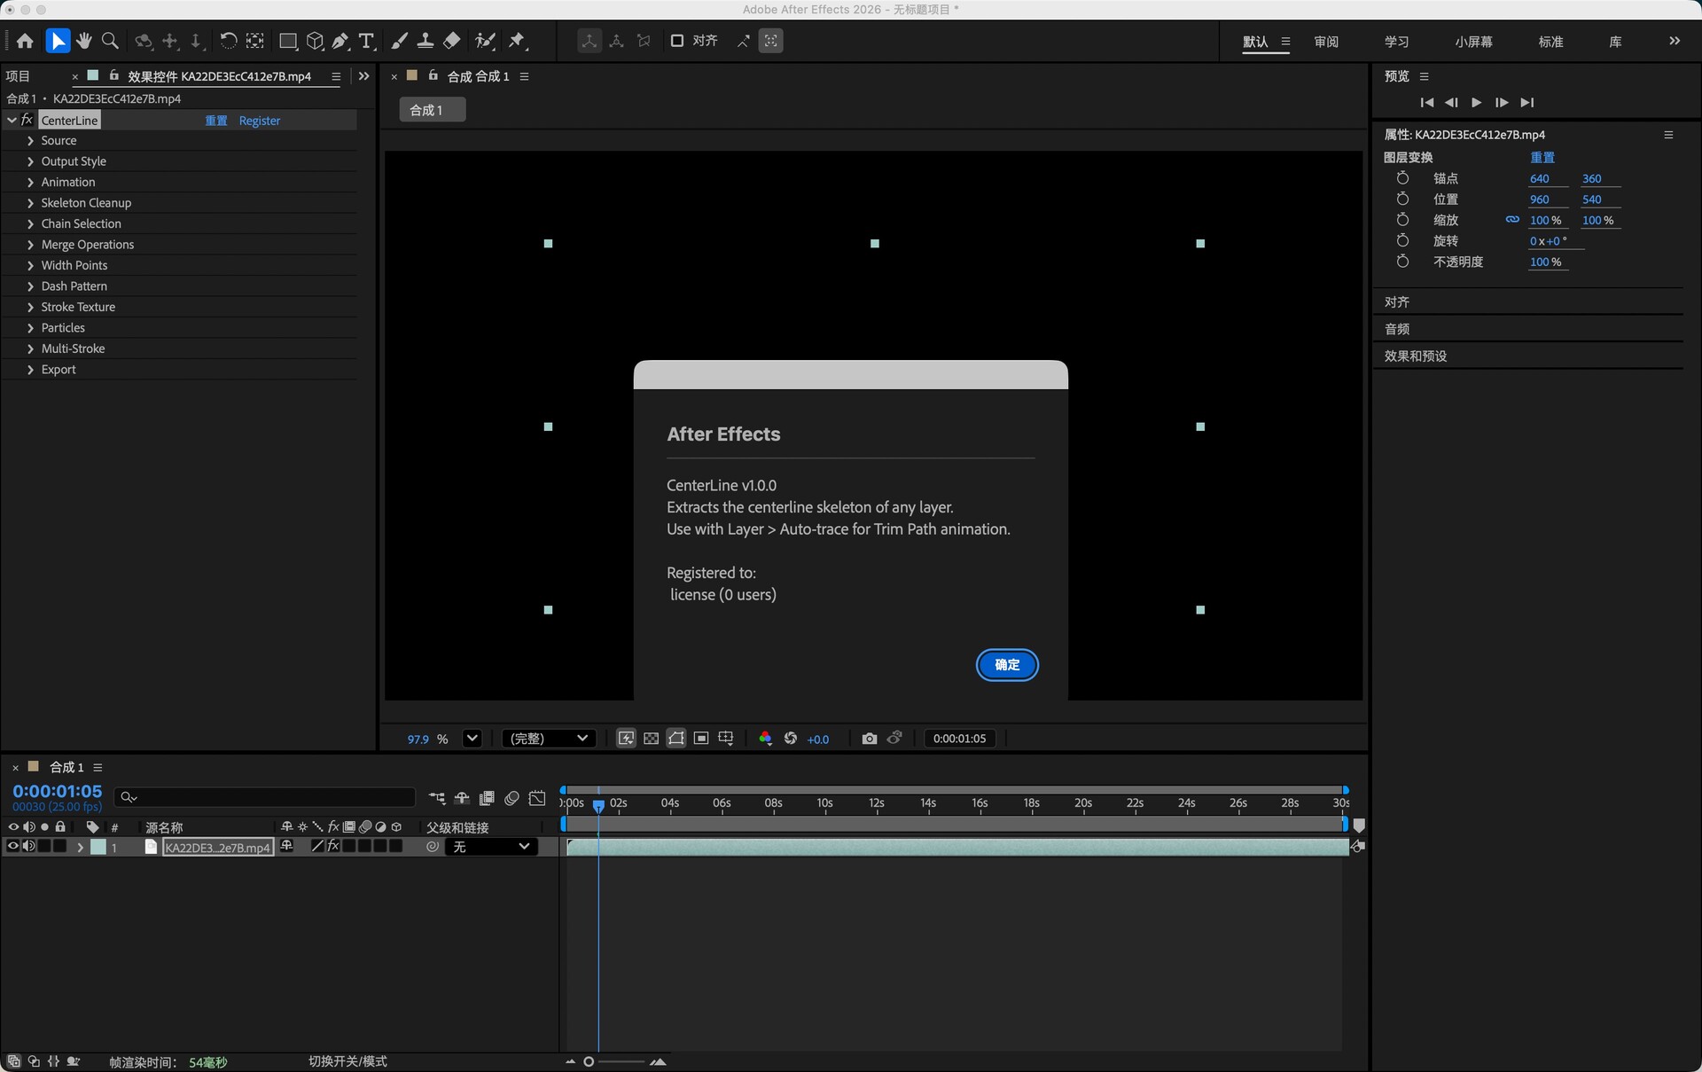Select the Orbit camera tool

tap(144, 41)
